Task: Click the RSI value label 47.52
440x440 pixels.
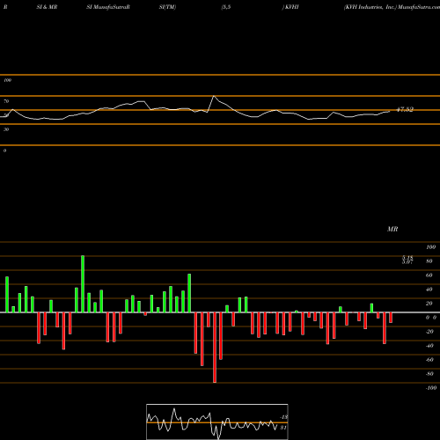Action: click(x=405, y=109)
